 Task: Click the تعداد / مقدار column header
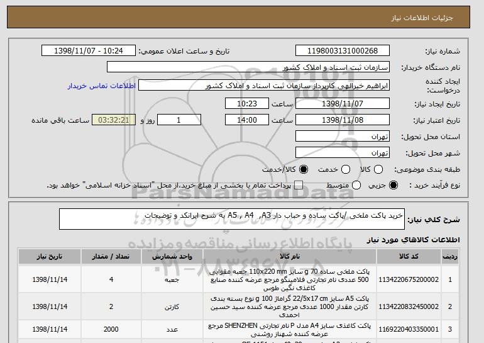coord(111,257)
